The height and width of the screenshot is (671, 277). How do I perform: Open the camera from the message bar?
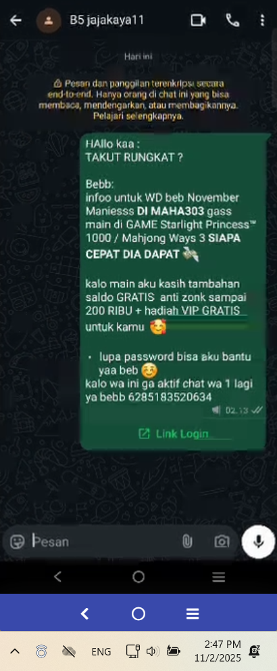pyautogui.click(x=222, y=542)
